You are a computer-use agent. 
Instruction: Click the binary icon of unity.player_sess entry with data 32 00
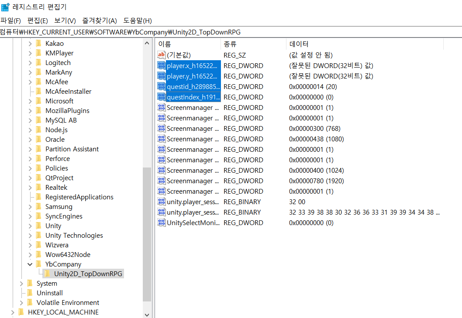161,202
